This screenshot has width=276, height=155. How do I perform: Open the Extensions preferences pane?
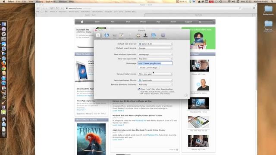(154, 36)
